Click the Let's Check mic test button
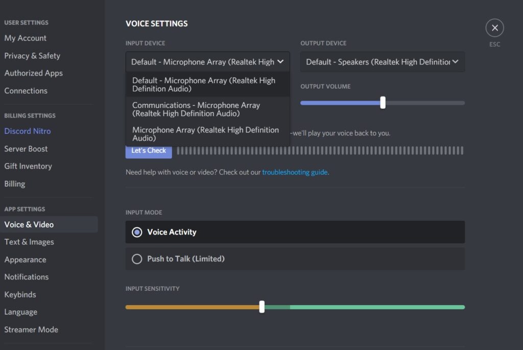The image size is (523, 350). pos(149,151)
